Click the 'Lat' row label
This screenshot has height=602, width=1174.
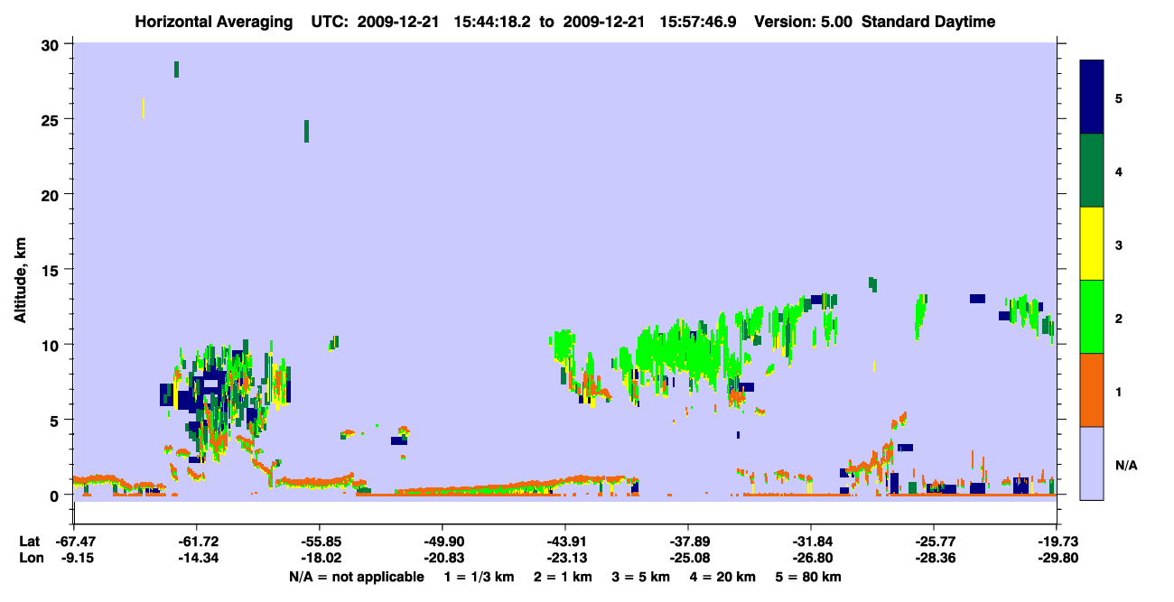[x=30, y=542]
